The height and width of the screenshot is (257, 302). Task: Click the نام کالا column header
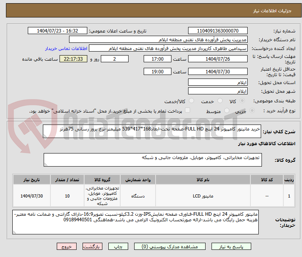click(x=203, y=180)
